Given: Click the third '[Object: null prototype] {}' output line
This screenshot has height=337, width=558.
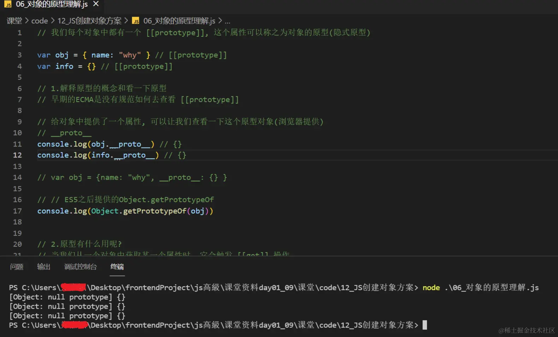Looking at the screenshot, I should [67, 316].
